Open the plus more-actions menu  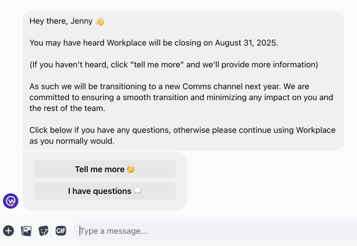coord(8,231)
